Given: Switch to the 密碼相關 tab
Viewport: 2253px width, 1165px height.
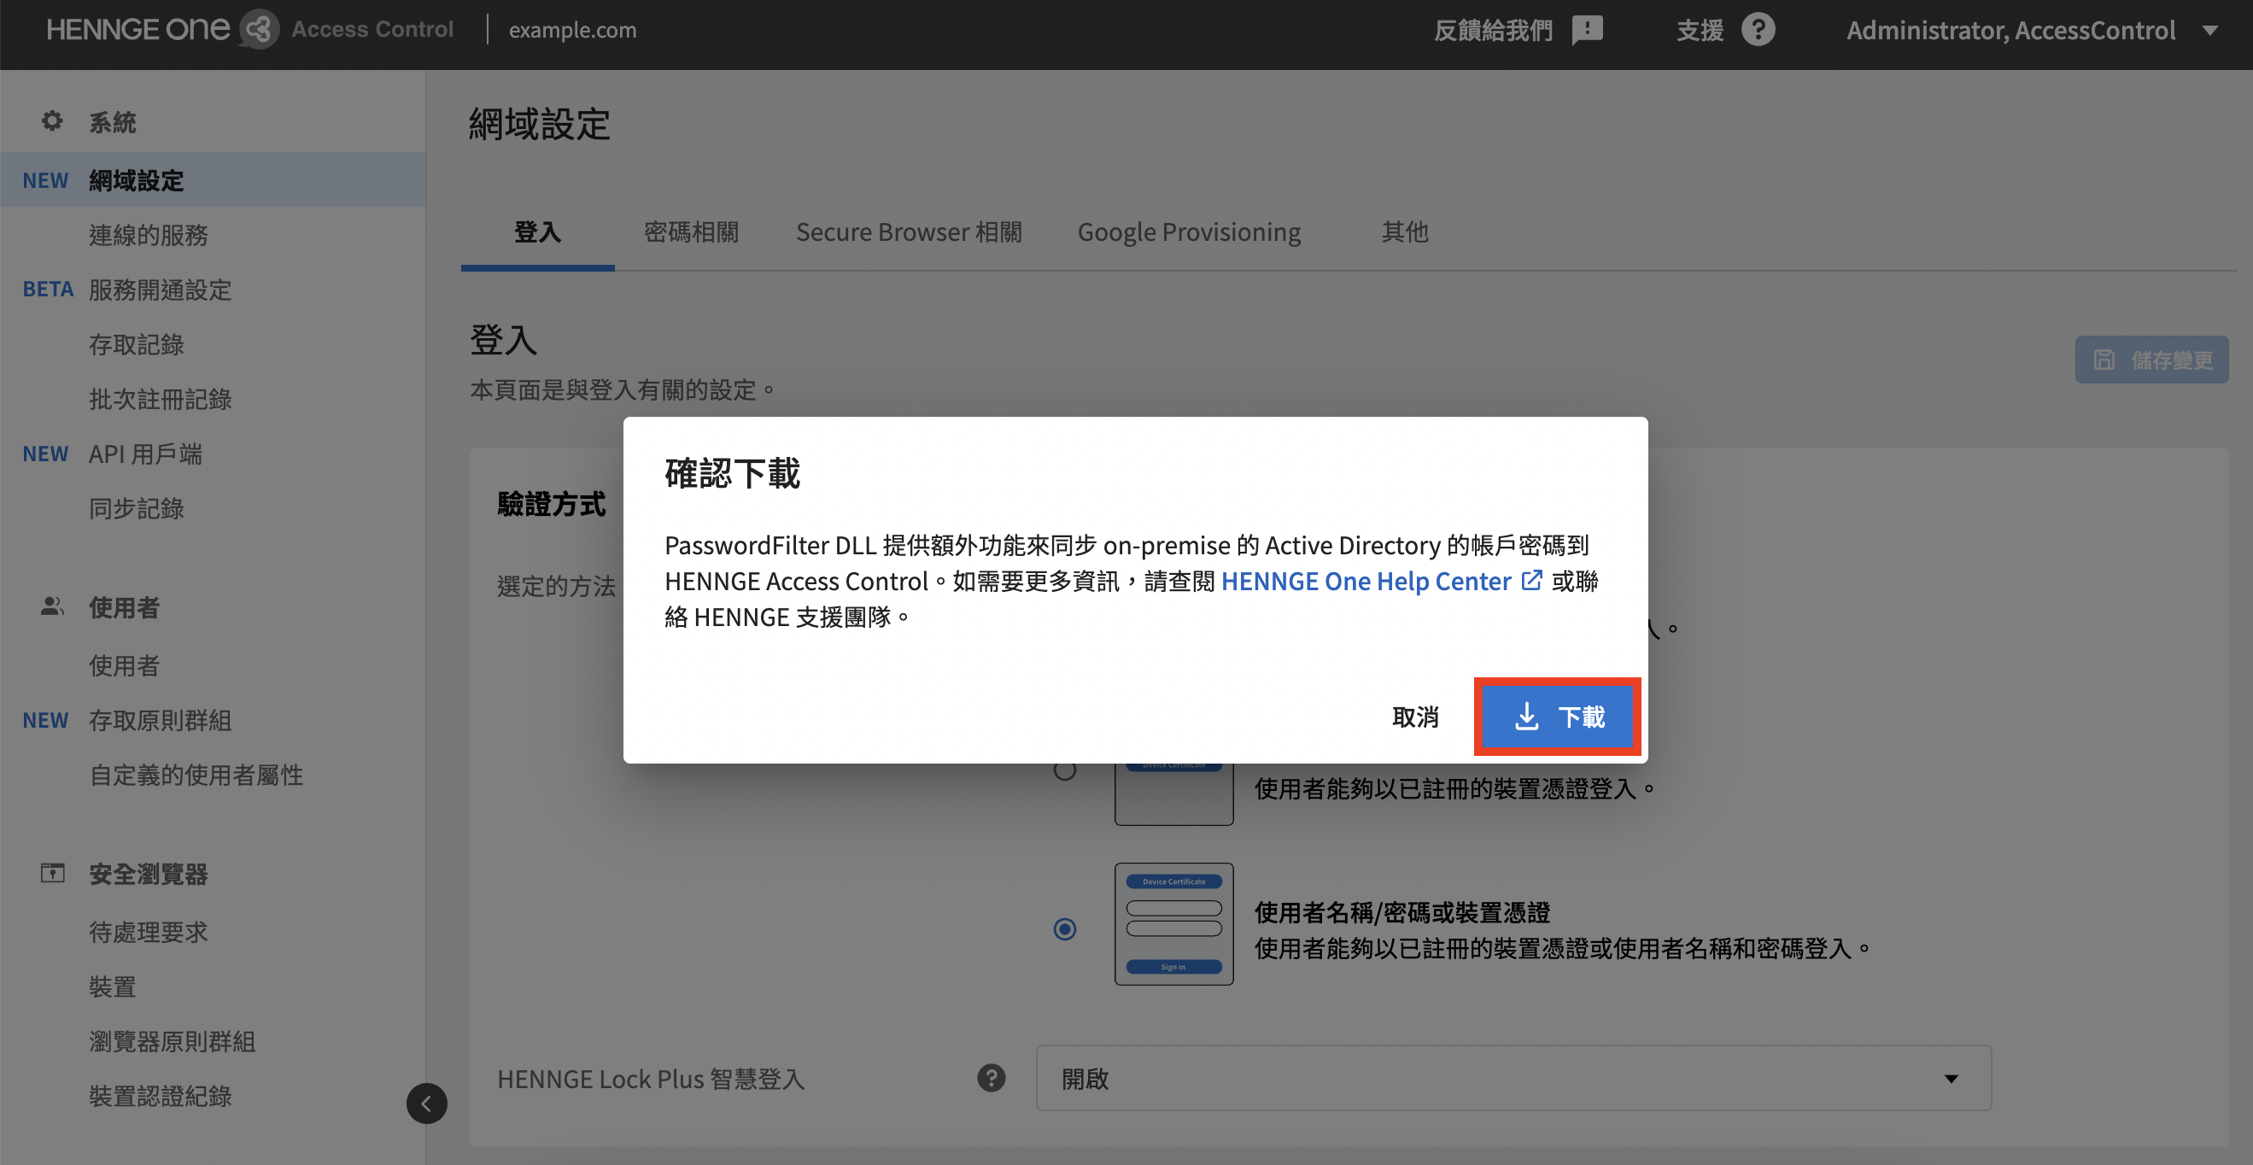Looking at the screenshot, I should click(x=691, y=231).
